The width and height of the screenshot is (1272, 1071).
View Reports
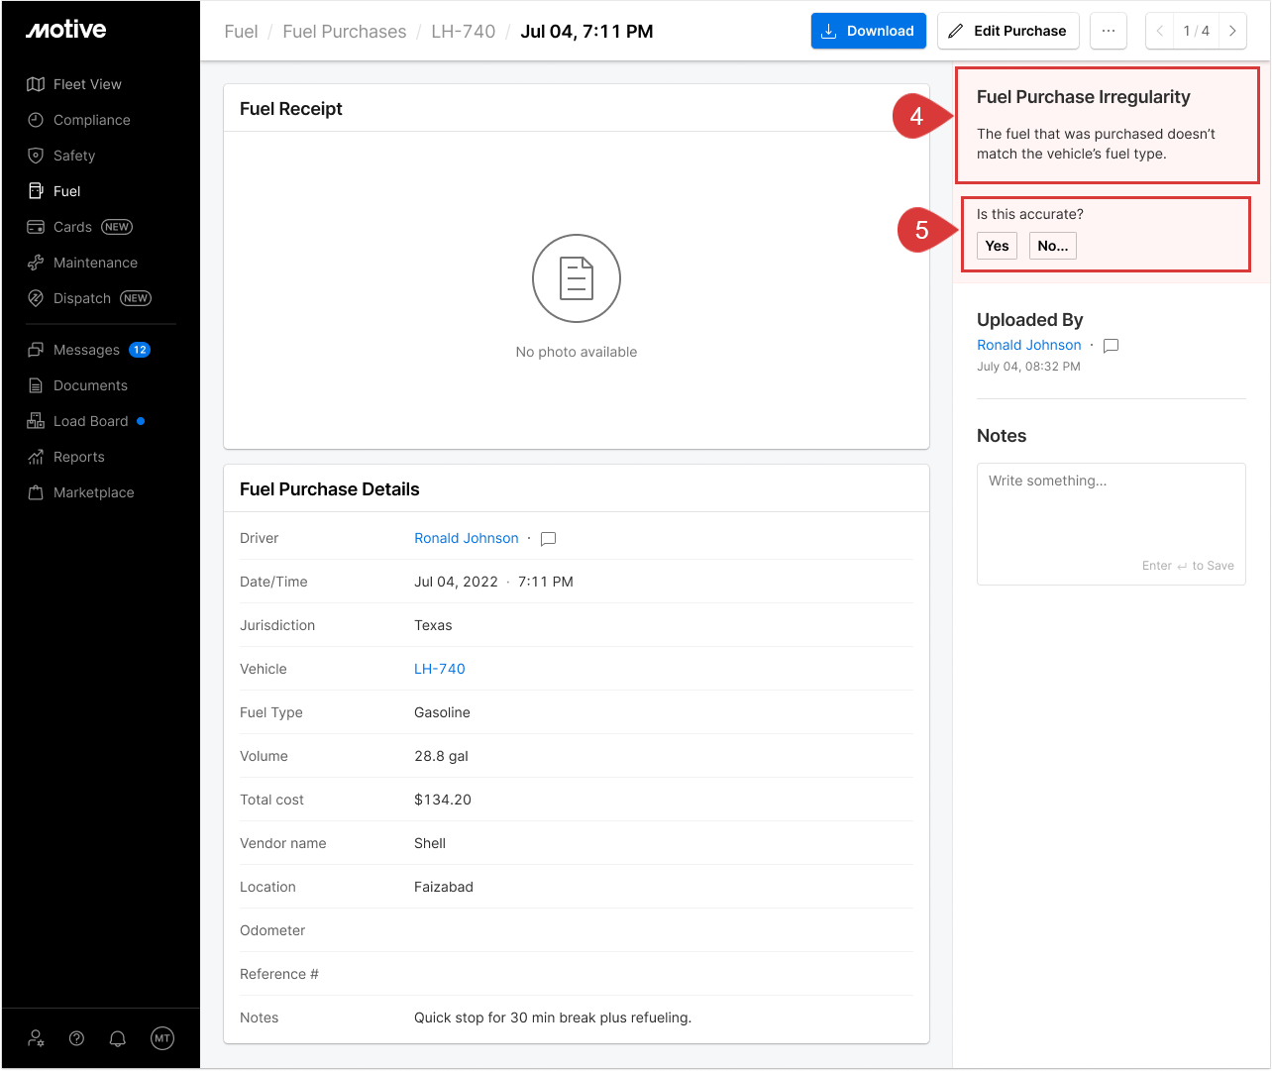tap(78, 457)
